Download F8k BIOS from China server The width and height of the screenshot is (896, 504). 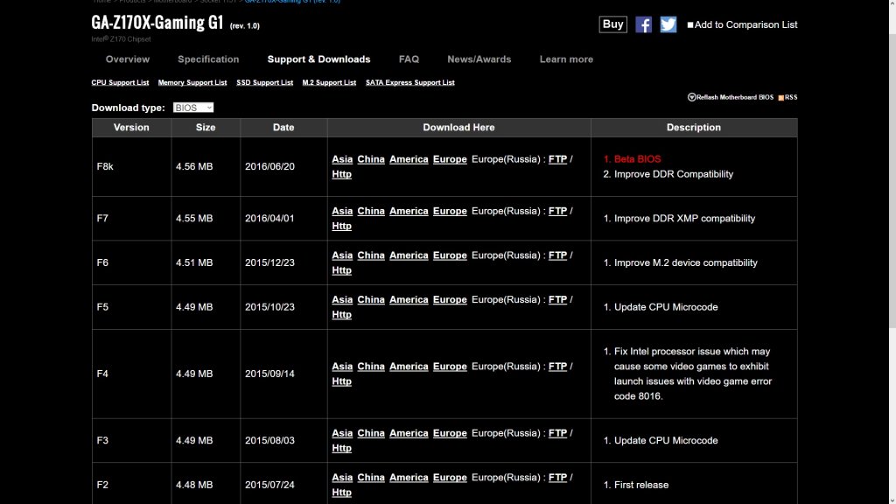[x=371, y=159]
